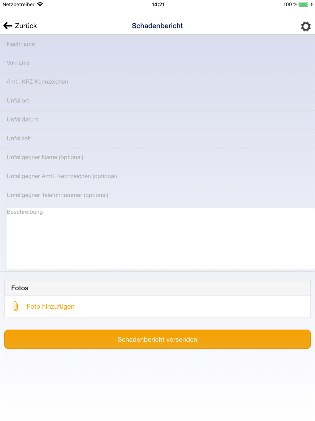Tap the battery indicator icon

303,4
